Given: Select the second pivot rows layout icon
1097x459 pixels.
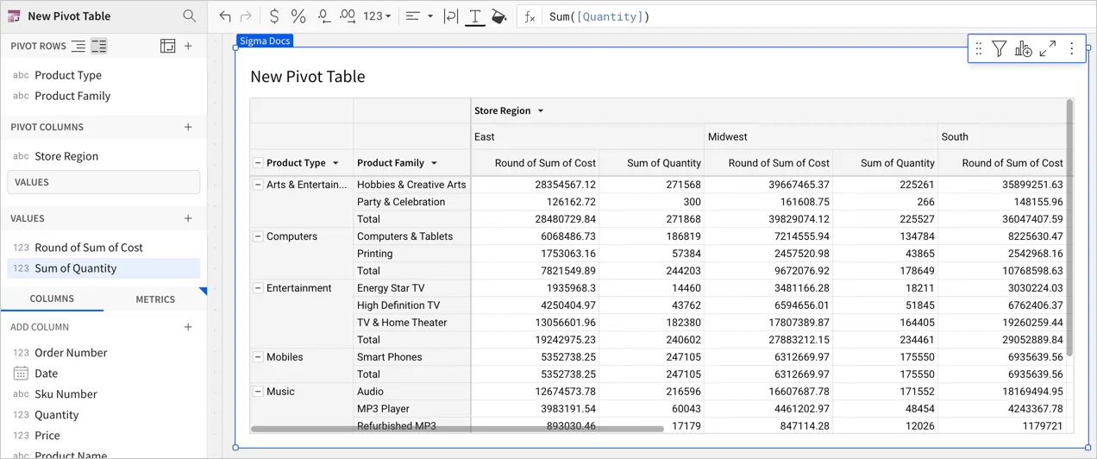Looking at the screenshot, I should (99, 46).
